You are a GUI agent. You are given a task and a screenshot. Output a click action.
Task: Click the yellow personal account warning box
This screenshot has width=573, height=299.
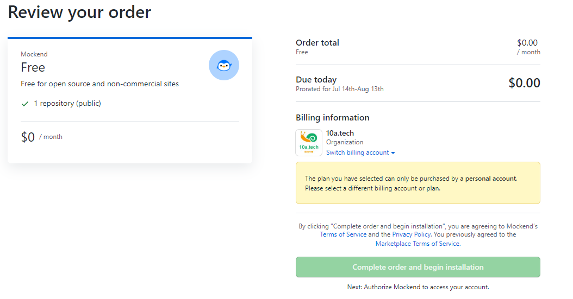tap(418, 183)
